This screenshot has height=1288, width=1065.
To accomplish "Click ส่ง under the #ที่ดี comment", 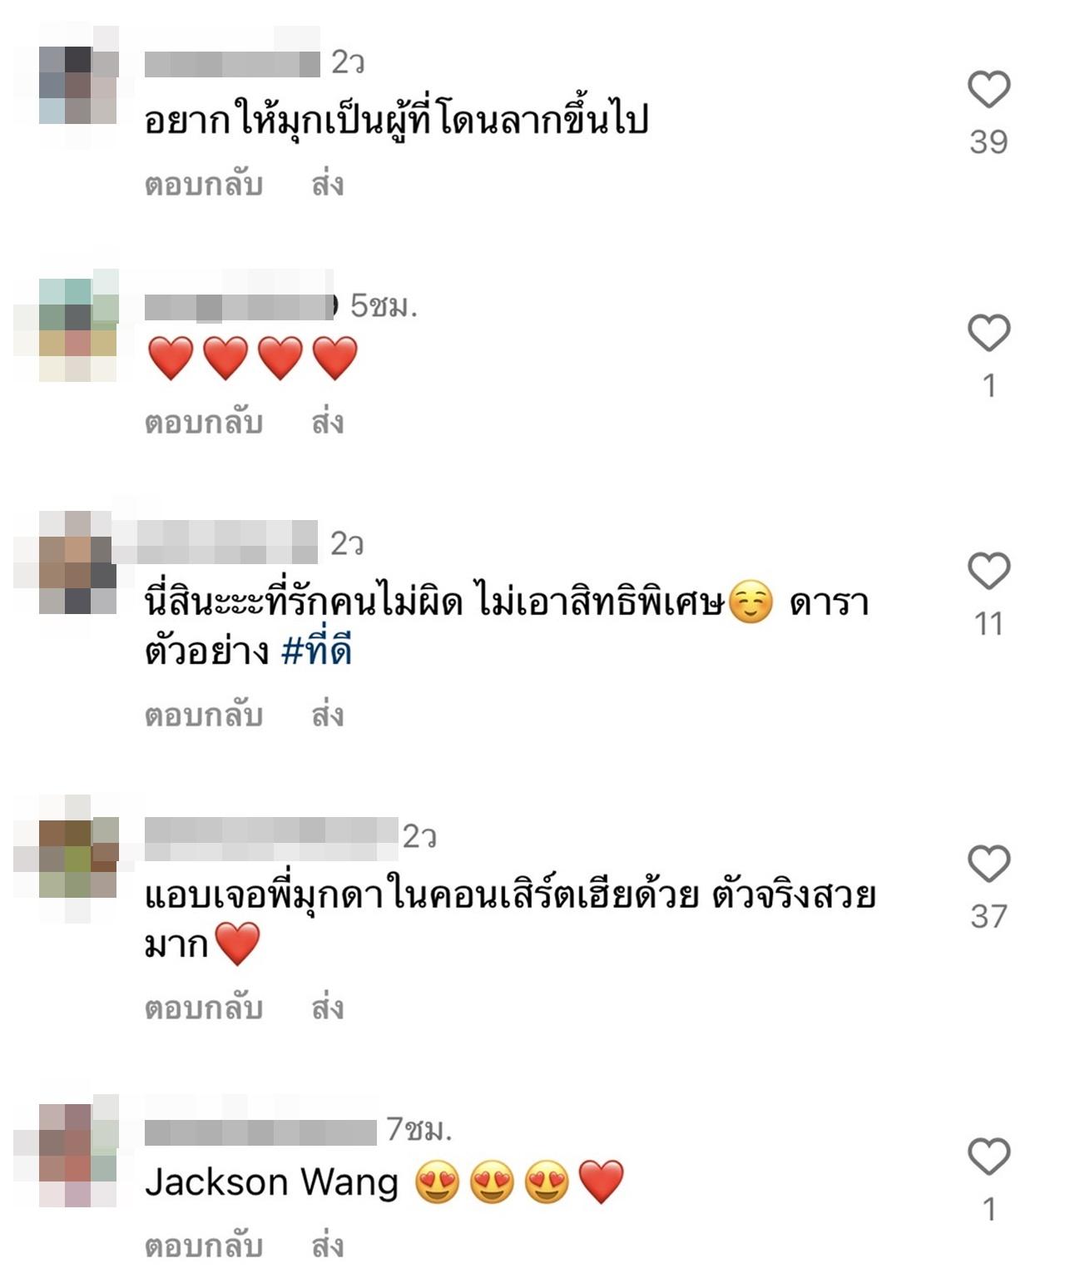I will click(x=327, y=715).
